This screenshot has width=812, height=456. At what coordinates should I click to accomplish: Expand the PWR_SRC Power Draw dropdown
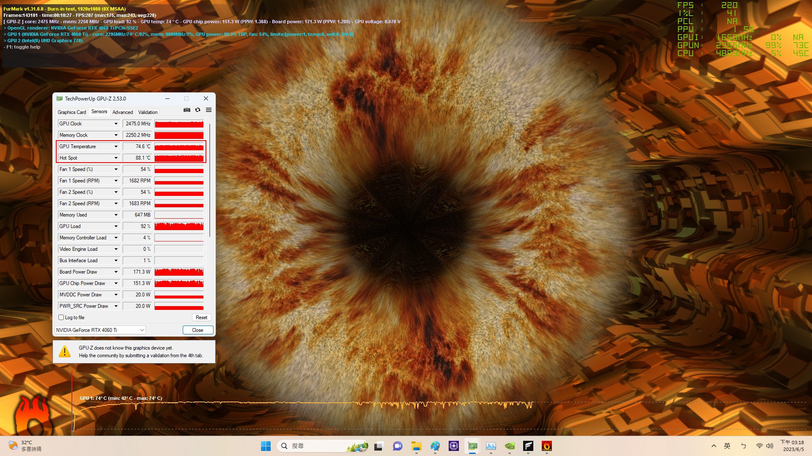click(x=116, y=306)
